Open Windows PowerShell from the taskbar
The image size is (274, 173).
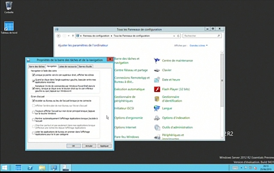coord(30,168)
